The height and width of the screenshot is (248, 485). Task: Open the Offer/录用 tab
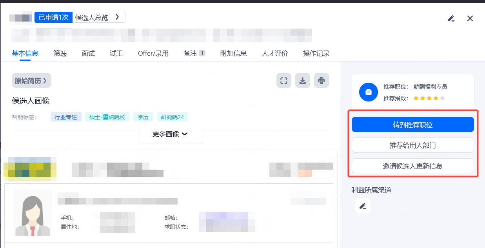(x=153, y=54)
